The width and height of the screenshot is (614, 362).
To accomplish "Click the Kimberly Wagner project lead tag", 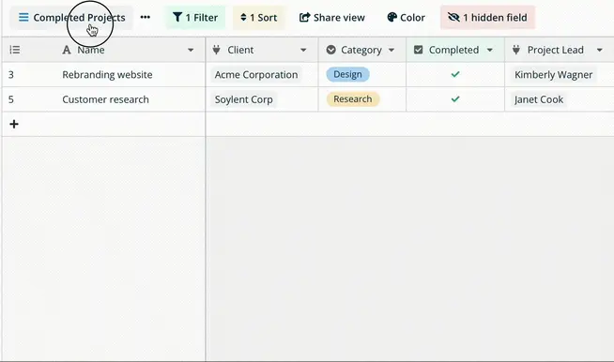I will point(553,75).
